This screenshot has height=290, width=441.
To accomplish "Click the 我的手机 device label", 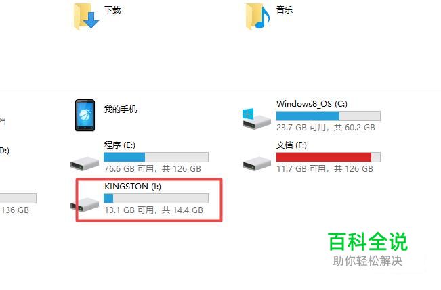I will click(121, 110).
